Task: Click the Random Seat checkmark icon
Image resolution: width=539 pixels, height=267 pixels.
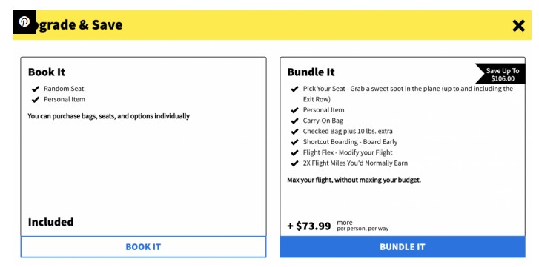Action: pyautogui.click(x=36, y=89)
